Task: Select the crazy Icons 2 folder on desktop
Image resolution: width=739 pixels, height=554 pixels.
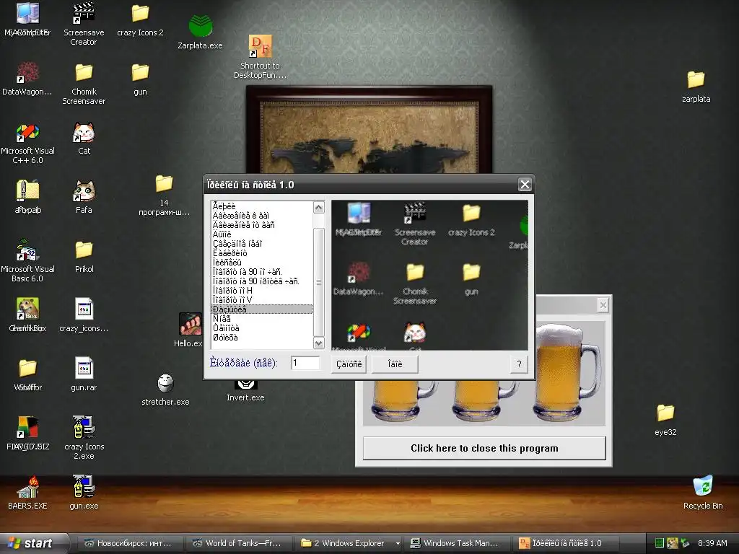Action: tap(140, 19)
